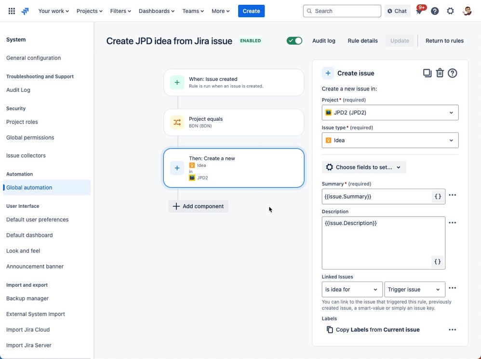The image size is (481, 359).
Task: Open Look and feel in sidebar
Action: [23, 251]
